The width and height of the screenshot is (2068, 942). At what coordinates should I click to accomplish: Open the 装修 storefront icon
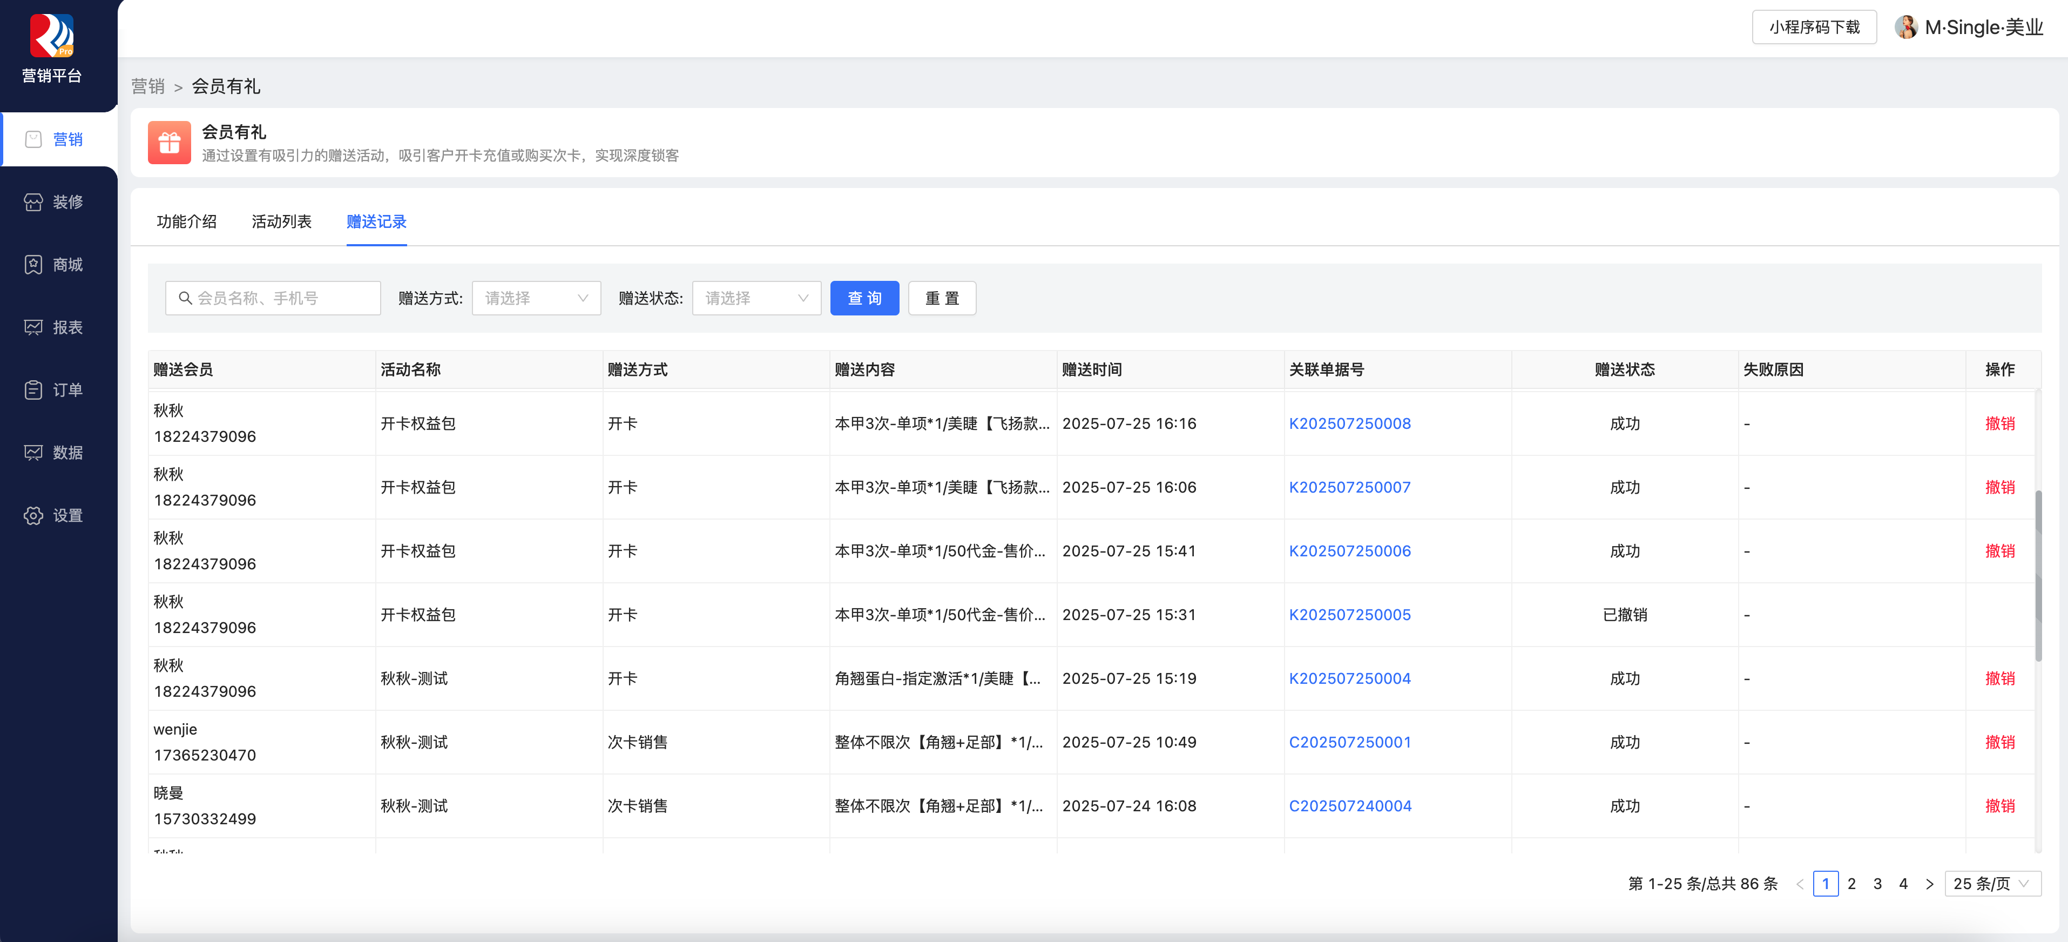click(33, 201)
